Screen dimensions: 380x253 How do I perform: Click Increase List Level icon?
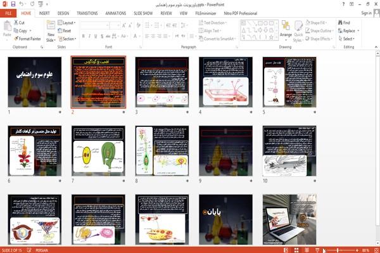175,25
